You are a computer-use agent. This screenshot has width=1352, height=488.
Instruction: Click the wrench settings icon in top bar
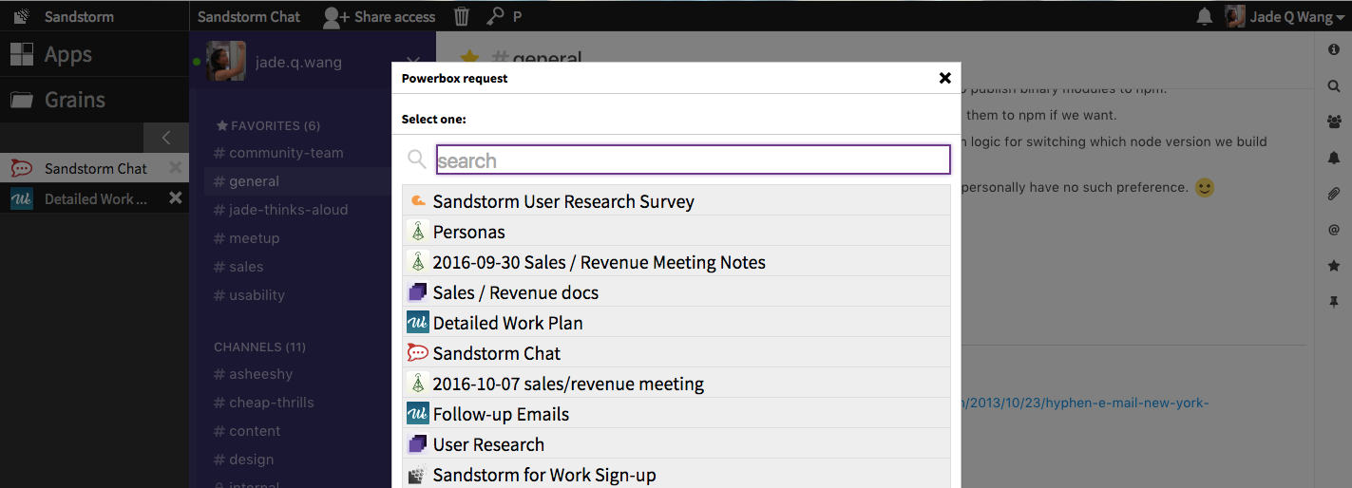pyautogui.click(x=495, y=16)
